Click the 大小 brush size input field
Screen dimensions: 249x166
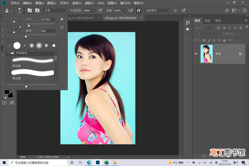pos(48,19)
